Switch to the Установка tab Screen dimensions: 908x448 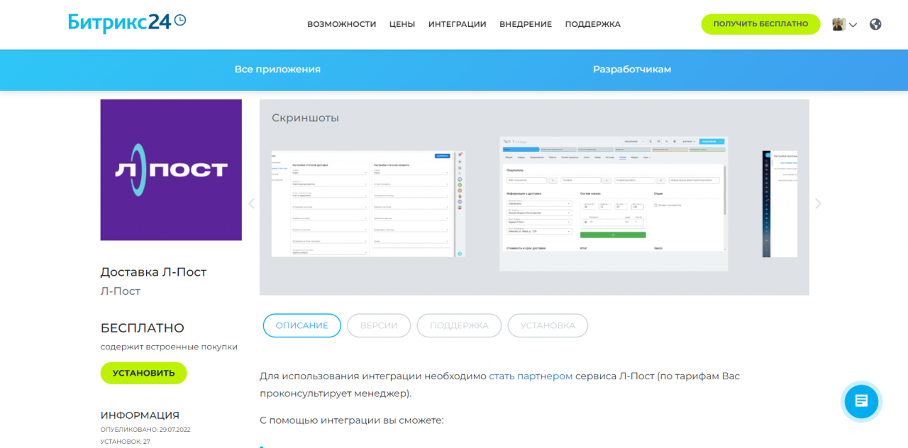tap(548, 325)
